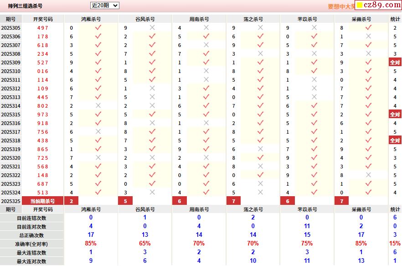Click the 采薇杀号 gray cross in row 2025322
402x266 pixels.
[368, 175]
